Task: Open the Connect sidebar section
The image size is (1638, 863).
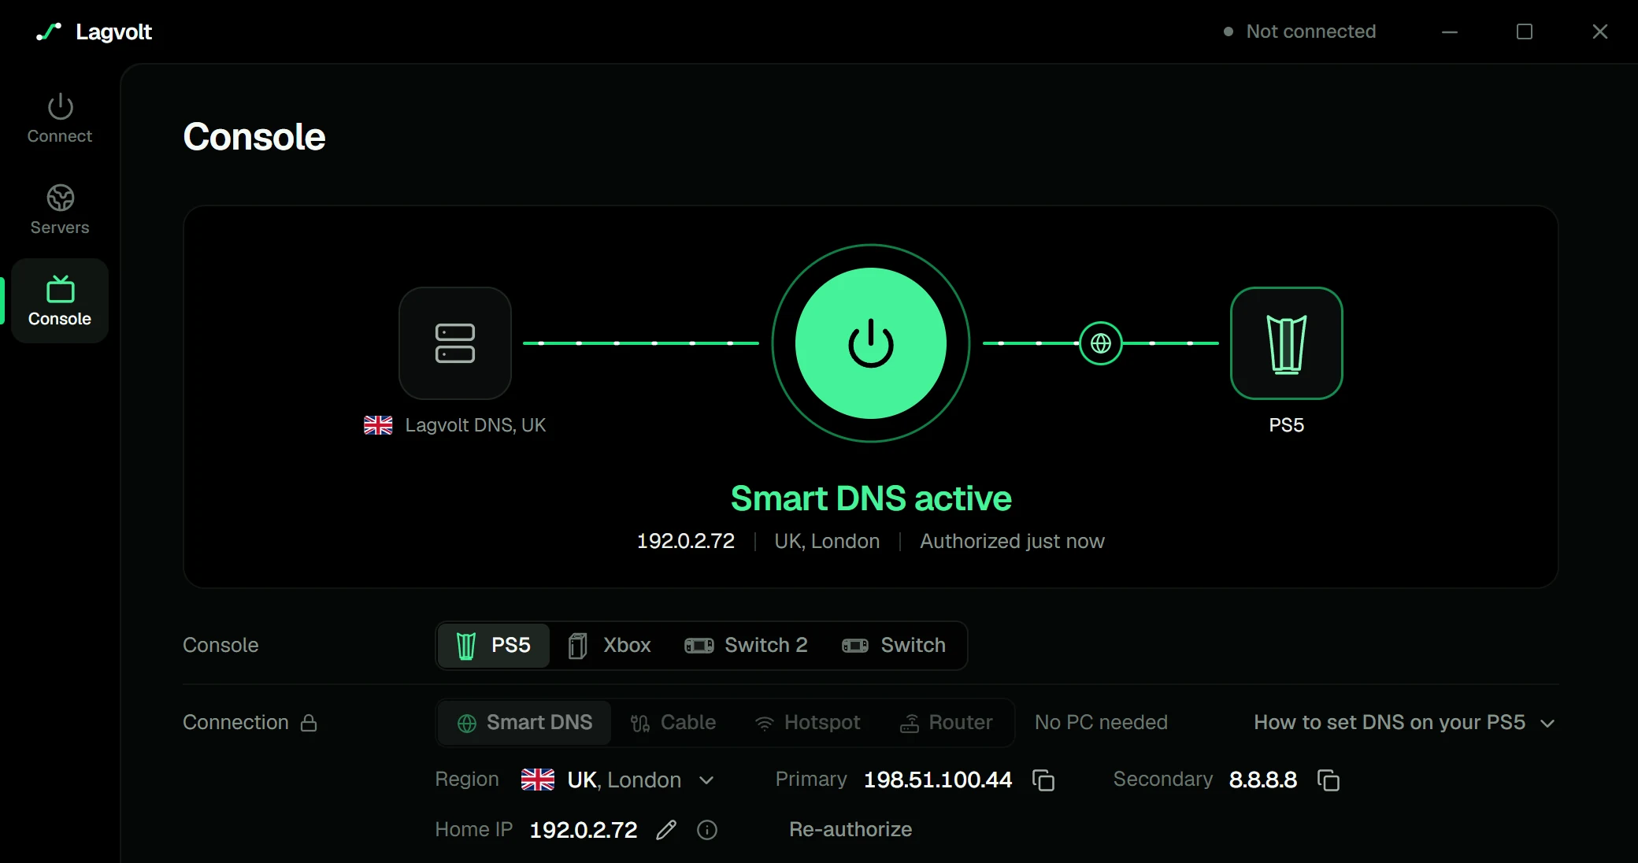Action: (x=60, y=119)
